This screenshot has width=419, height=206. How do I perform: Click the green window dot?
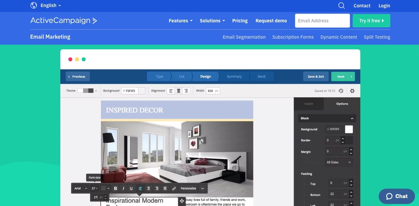point(84,59)
